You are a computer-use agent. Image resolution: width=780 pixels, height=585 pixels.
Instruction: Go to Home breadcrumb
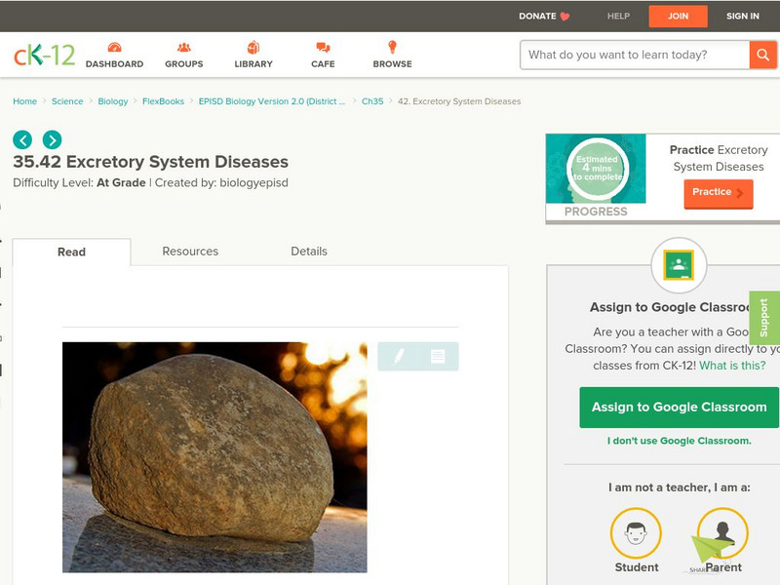[25, 101]
